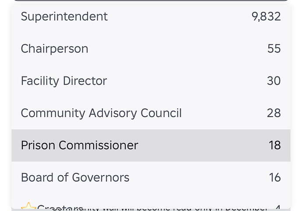Viewport: 302px width, 211px height.
Task: Click the 4 count on the starred row
Action: 277,208
